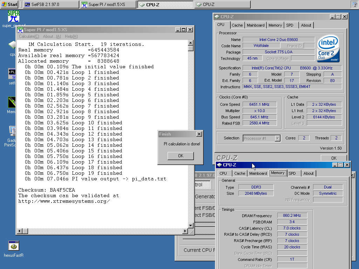
Task: Click the Code Name value Wolfdale
Action: pyautogui.click(x=261, y=46)
